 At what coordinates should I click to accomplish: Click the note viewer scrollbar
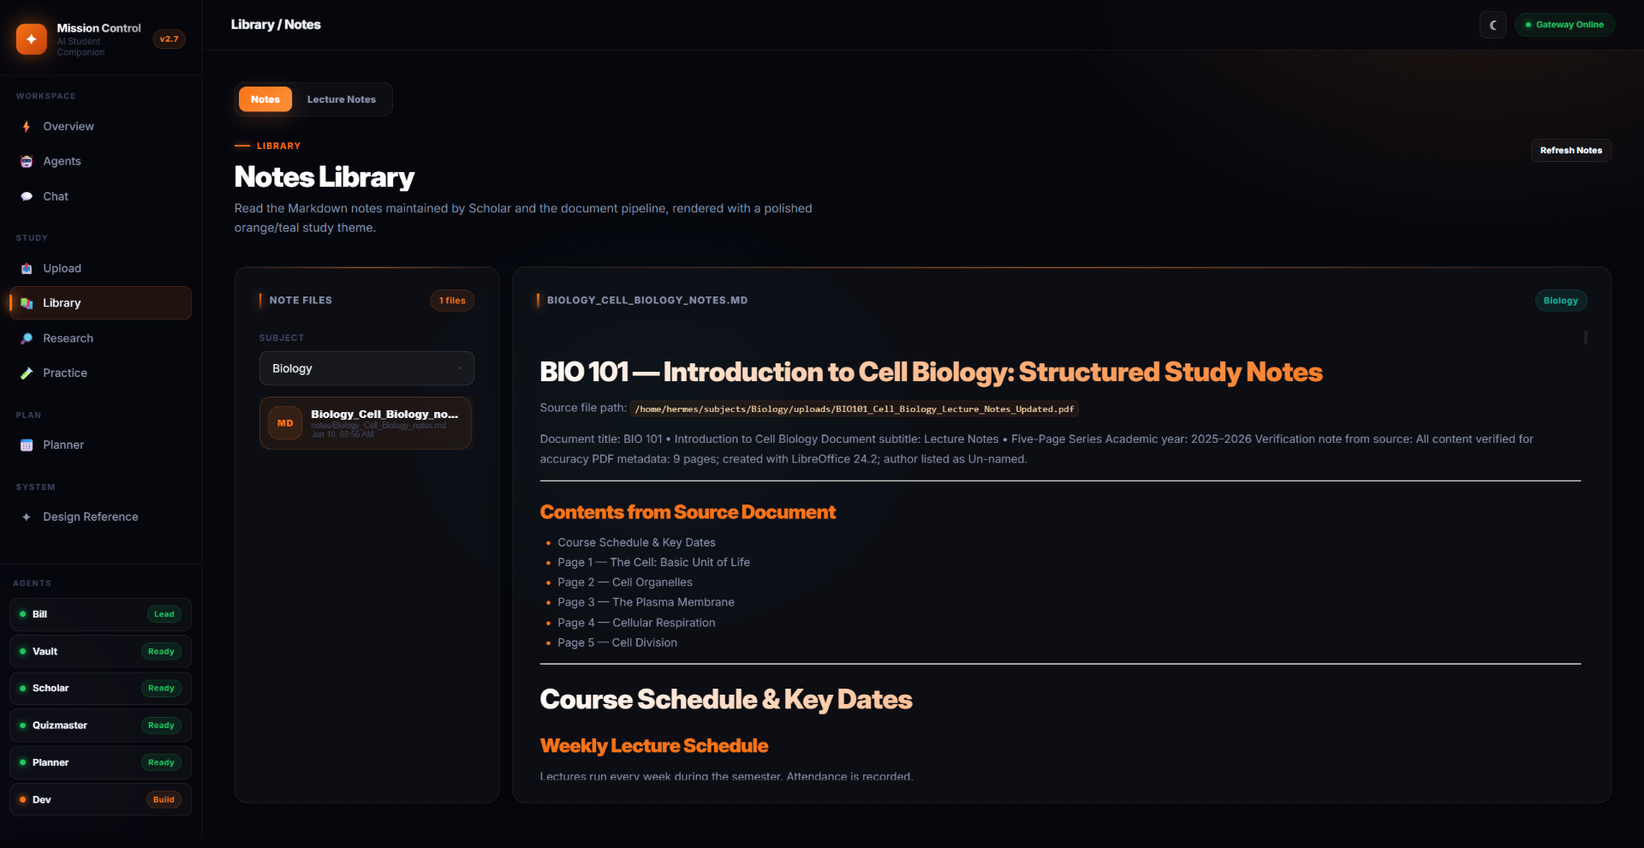pyautogui.click(x=1586, y=337)
